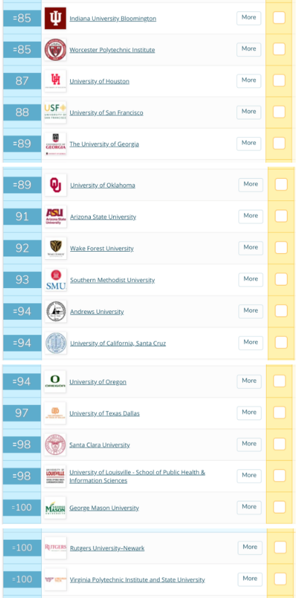Click the George Mason University logo
The width and height of the screenshot is (299, 602).
55,508
